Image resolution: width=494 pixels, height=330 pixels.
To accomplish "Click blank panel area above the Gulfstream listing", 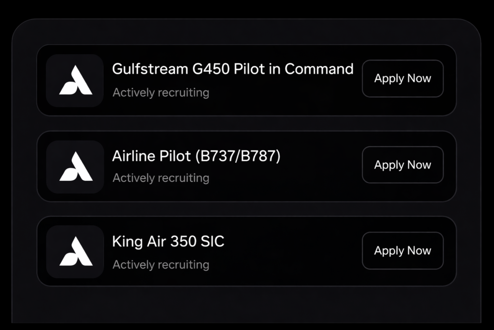I will pos(246,32).
